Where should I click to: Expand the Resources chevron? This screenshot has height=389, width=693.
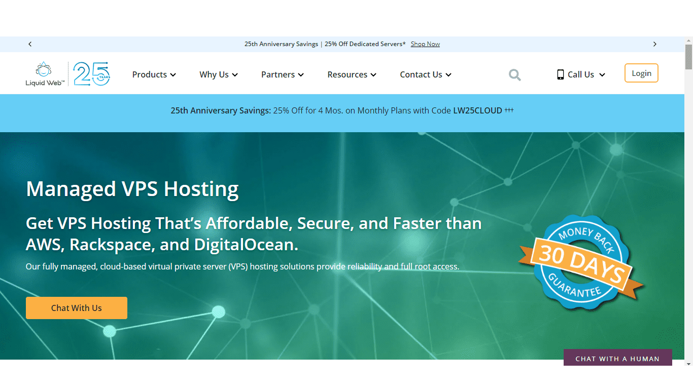[373, 75]
